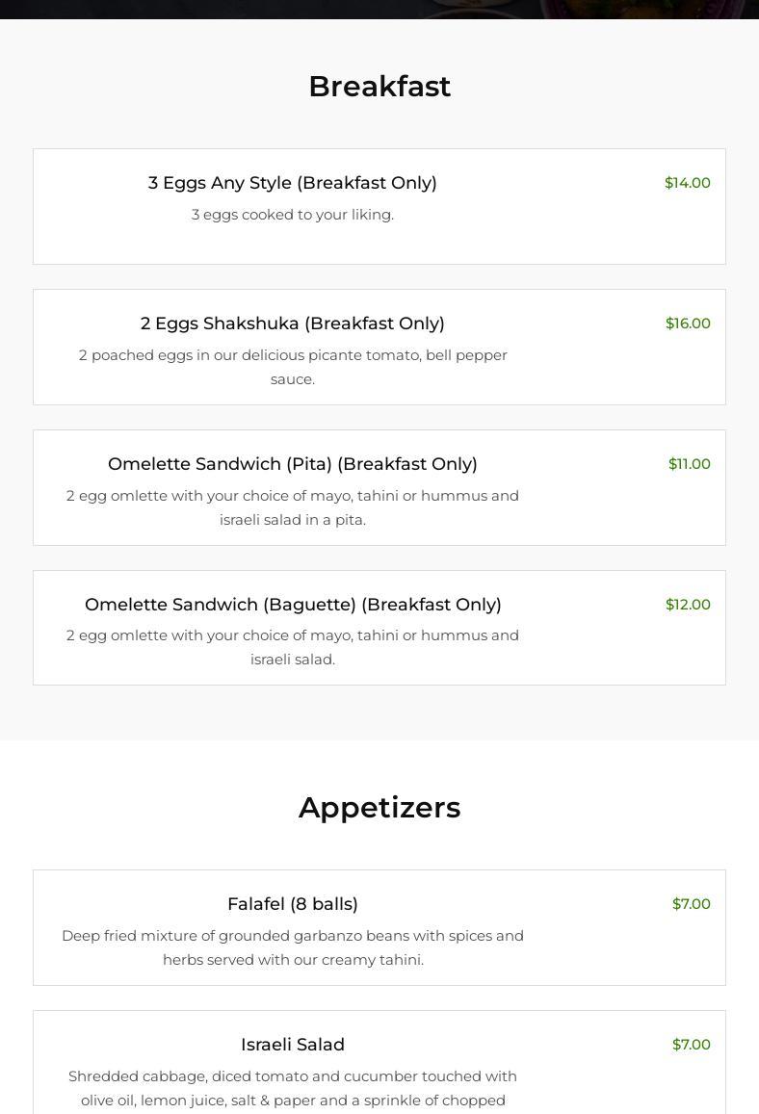Click the Israeli Salad shredded cabbage description
The height and width of the screenshot is (1114, 759).
coord(293,1088)
